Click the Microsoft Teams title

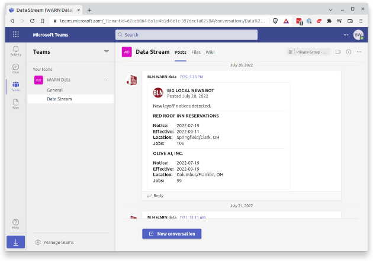coord(50,35)
